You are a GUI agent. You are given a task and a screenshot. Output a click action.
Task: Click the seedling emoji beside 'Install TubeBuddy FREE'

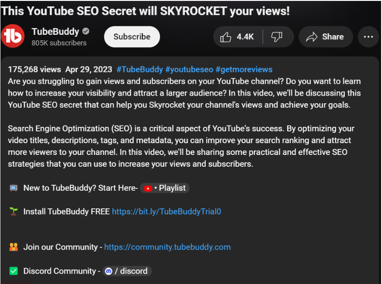(13, 211)
